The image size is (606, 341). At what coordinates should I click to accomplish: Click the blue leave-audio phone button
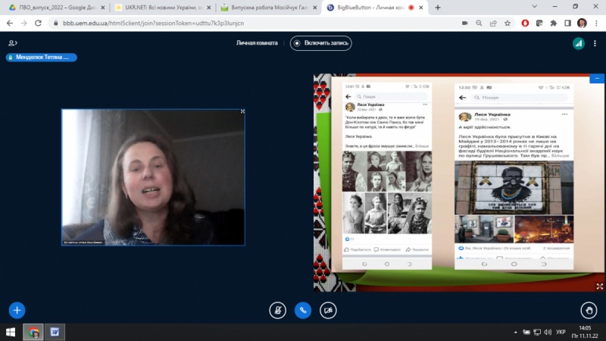click(303, 310)
